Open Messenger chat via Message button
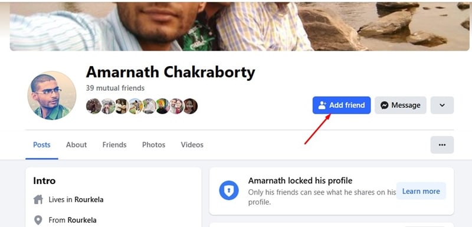 coord(401,105)
